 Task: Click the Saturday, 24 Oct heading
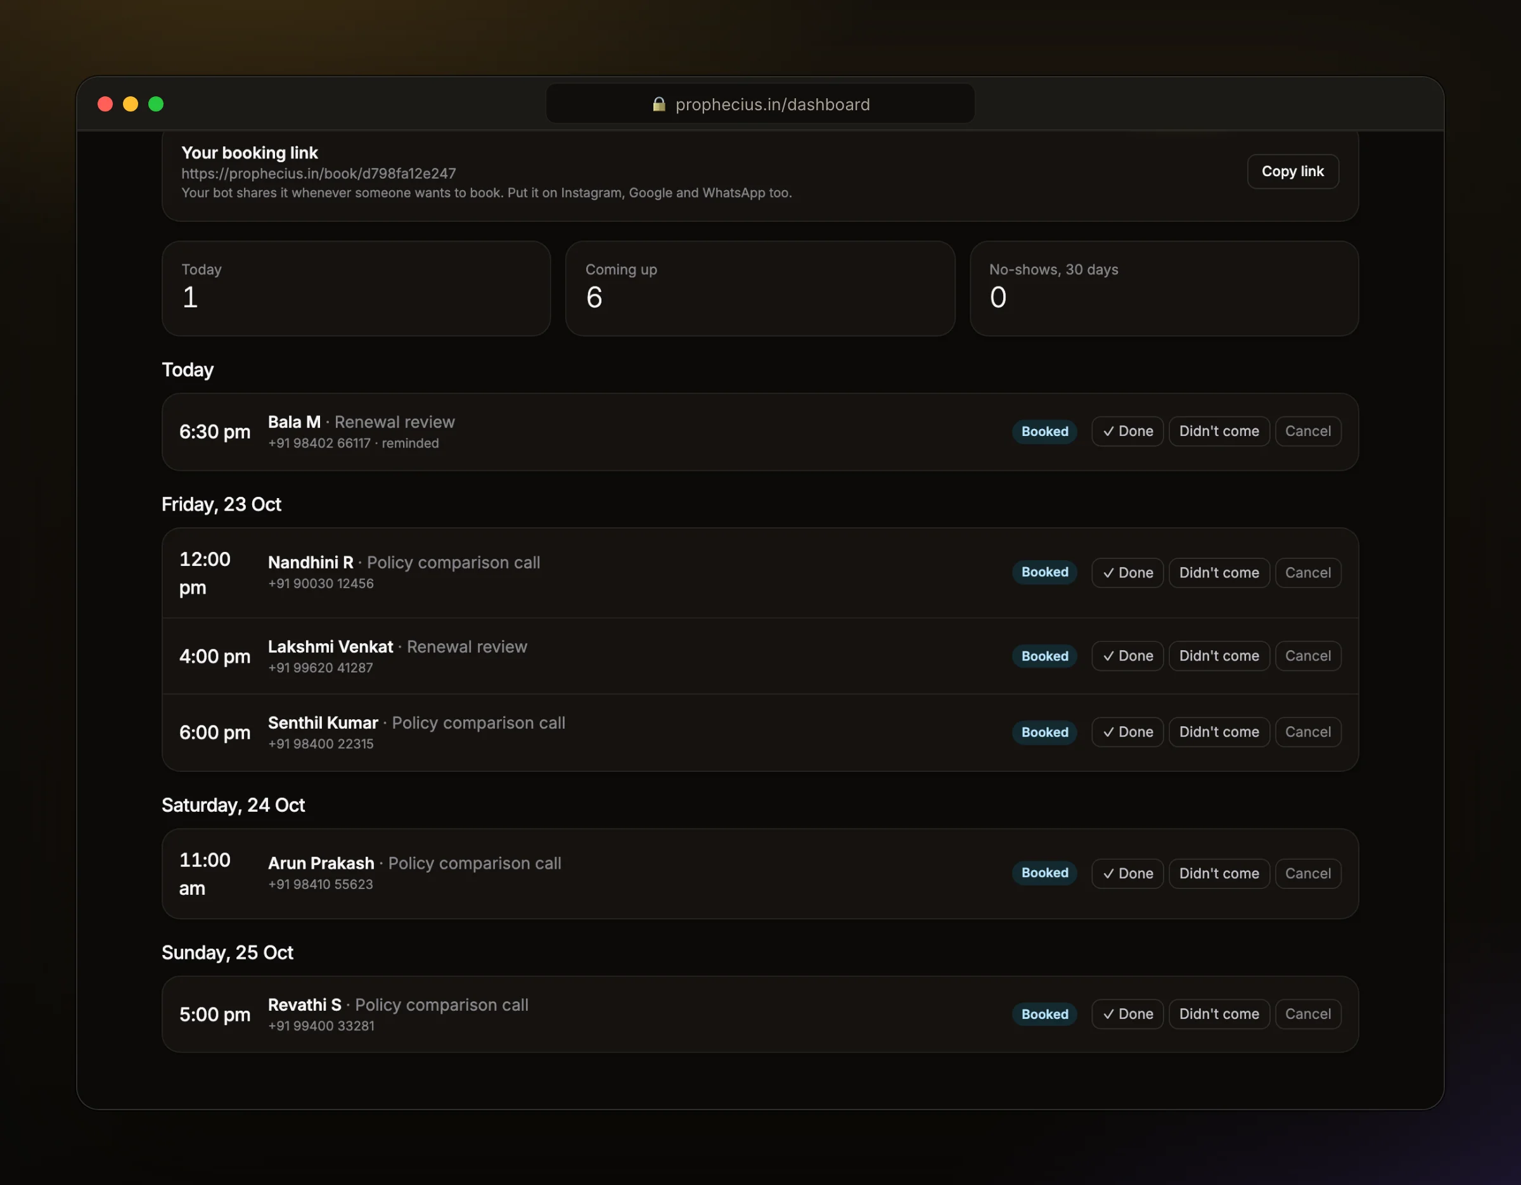point(233,805)
